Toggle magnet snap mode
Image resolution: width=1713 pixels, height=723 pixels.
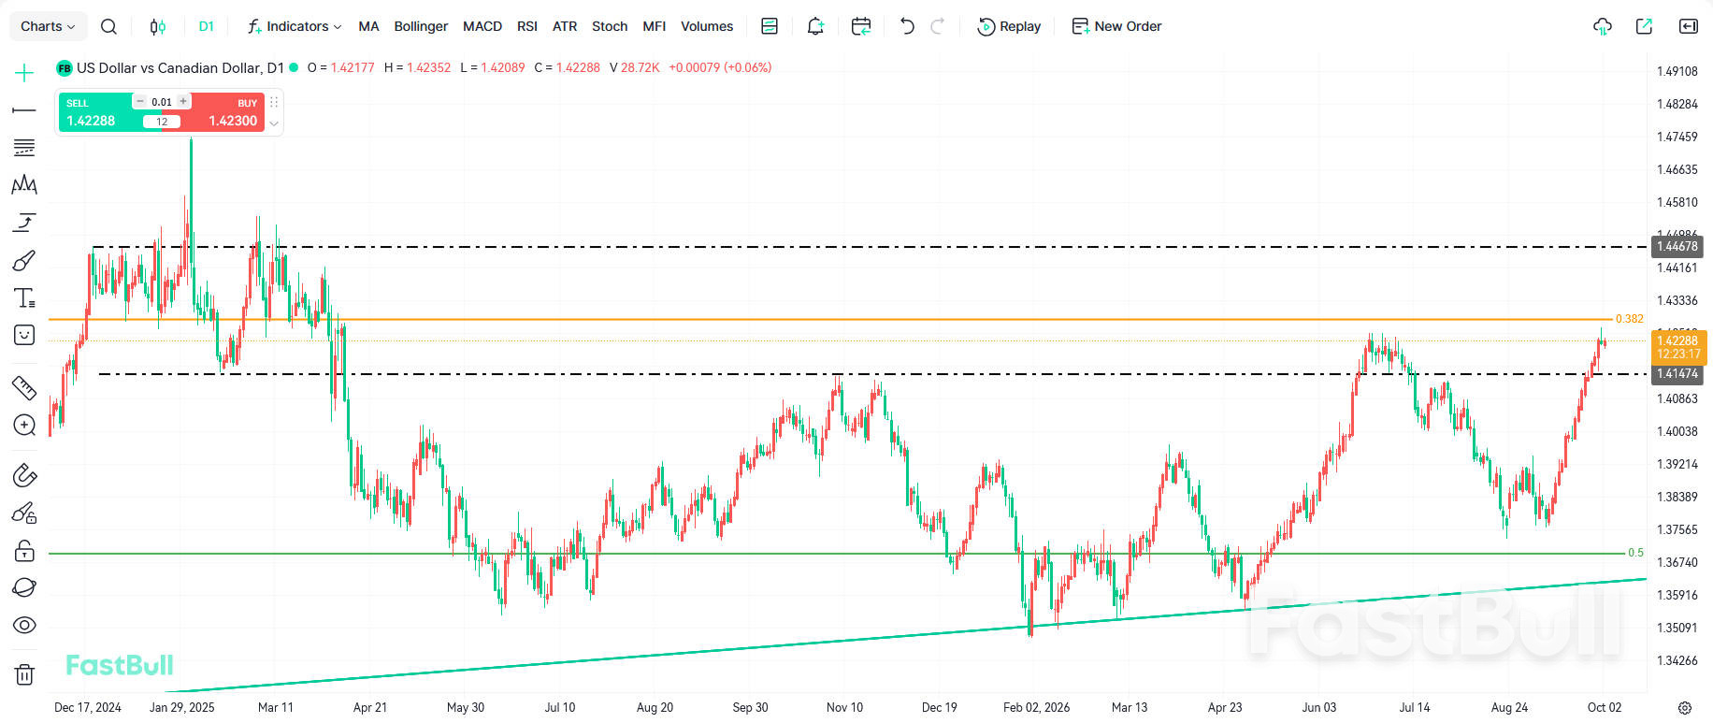point(24,475)
